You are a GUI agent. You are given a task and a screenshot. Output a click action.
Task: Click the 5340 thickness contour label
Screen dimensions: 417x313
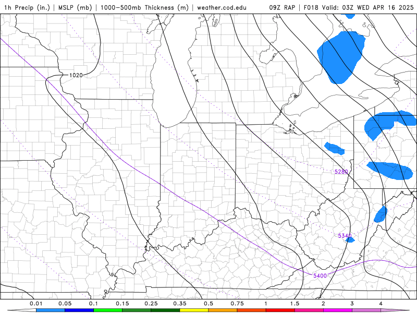coord(345,236)
